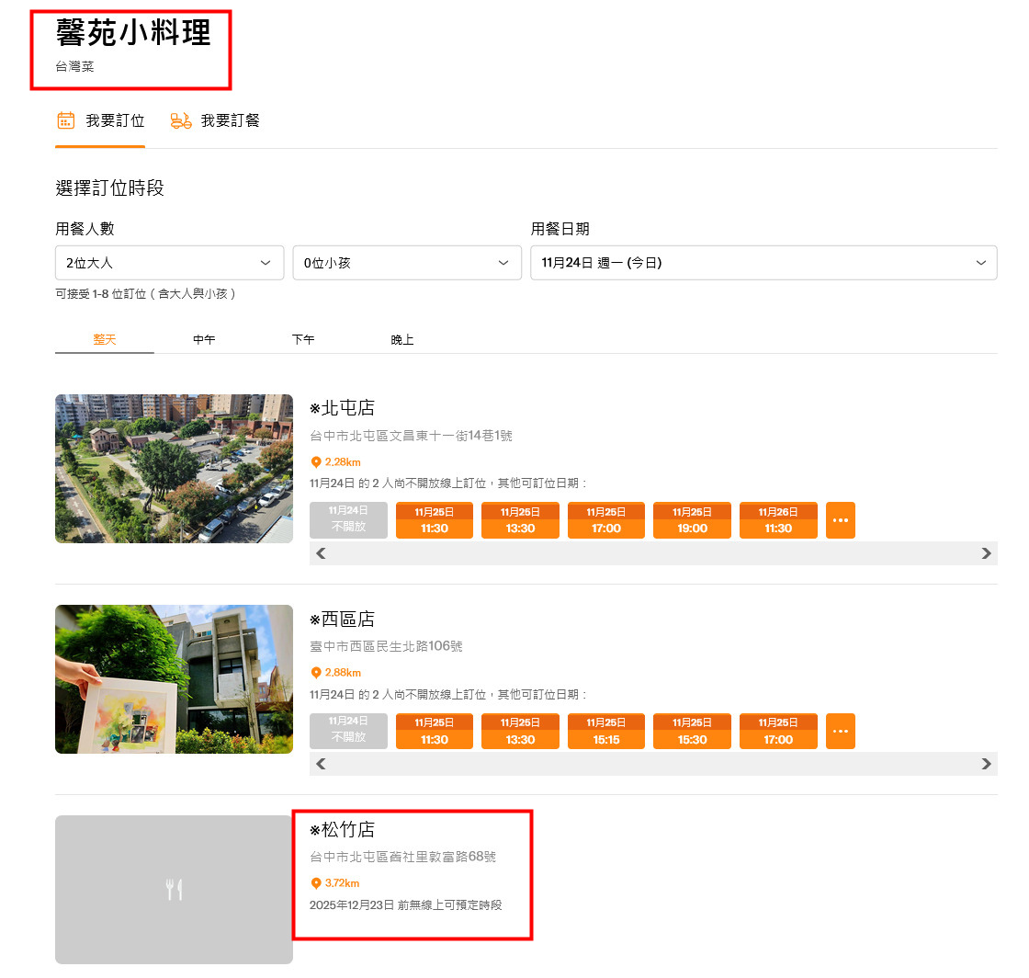The width and height of the screenshot is (1029, 978).
Task: Open the 0位小孩 child count dropdown
Action: [407, 263]
